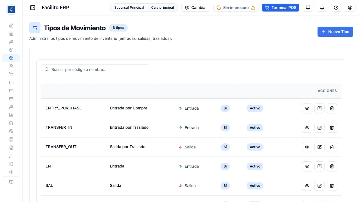Create a new type with Nuevo Tipo
Image resolution: width=360 pixels, height=202 pixels.
point(335,32)
